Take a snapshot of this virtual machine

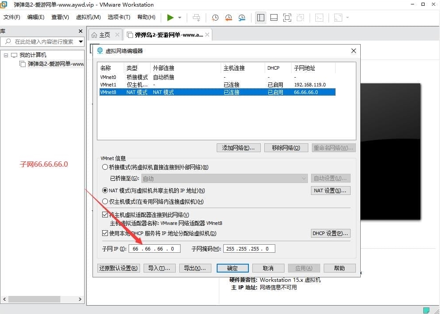point(215,17)
